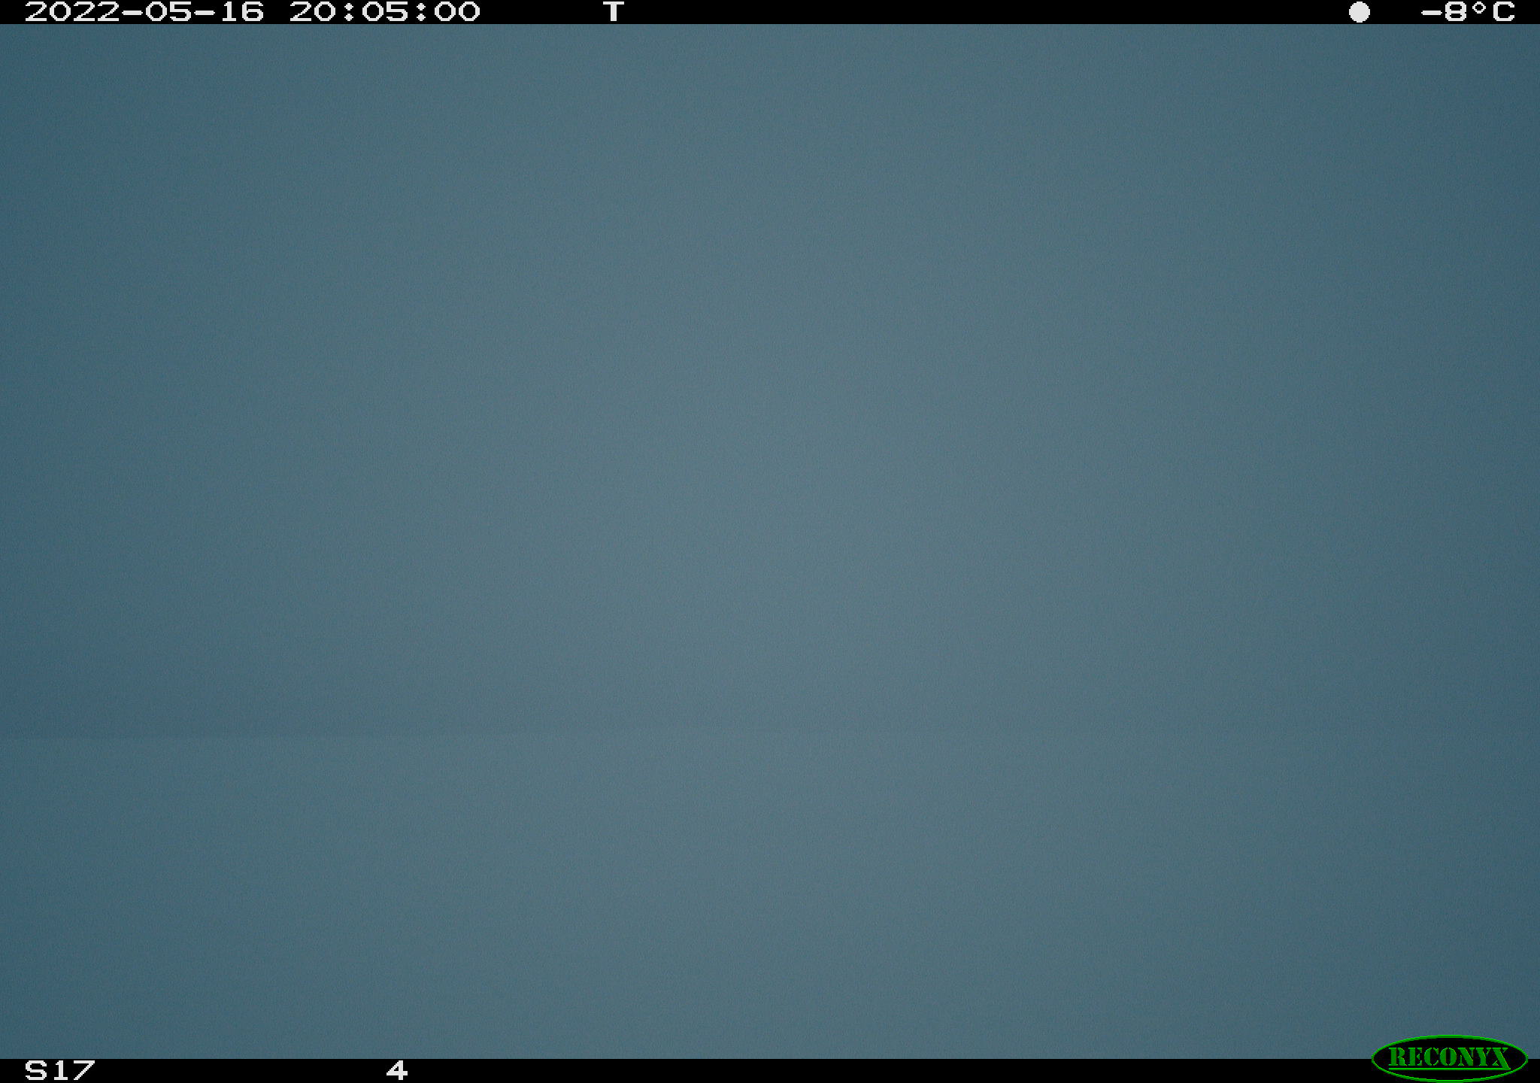Click the letter C in temperature unit
1540x1083 pixels.
point(1504,11)
